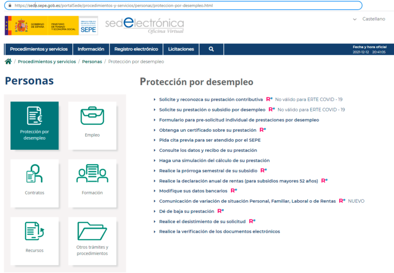The width and height of the screenshot is (394, 273).
Task: Click Procedimientos y servicios breadcrumb link
Action: pyautogui.click(x=47, y=62)
